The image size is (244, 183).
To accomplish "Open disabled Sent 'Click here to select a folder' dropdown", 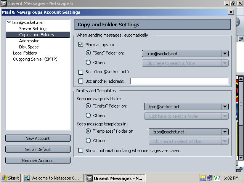I will tap(185, 63).
